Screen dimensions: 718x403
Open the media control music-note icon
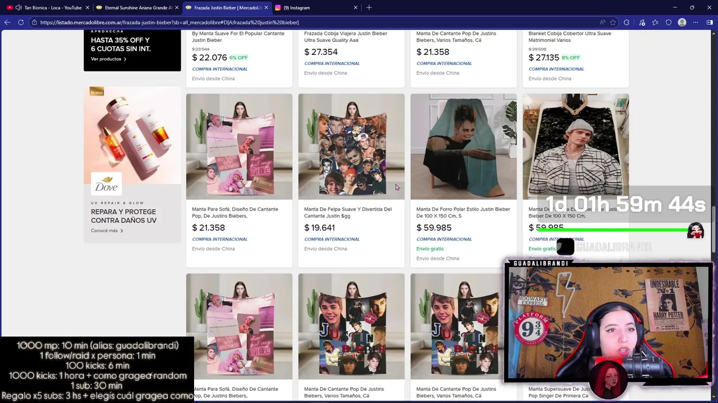click(x=642, y=22)
